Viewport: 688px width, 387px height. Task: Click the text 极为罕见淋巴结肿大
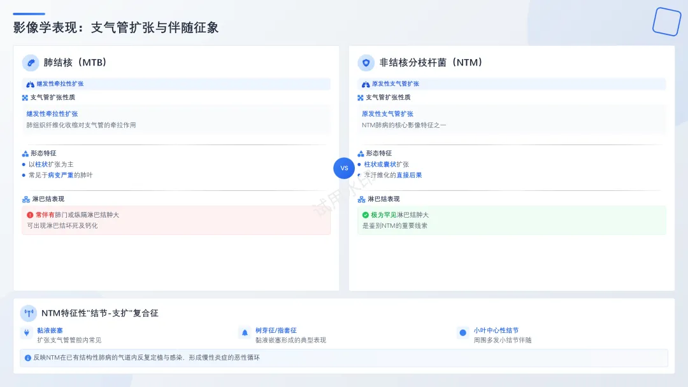tap(399, 215)
